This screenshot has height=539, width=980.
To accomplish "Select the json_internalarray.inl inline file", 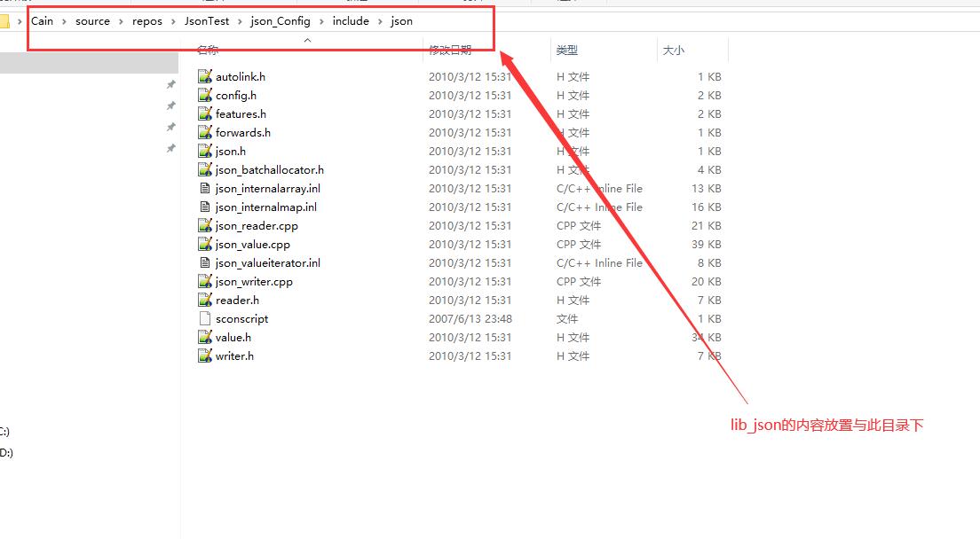I will click(x=268, y=188).
